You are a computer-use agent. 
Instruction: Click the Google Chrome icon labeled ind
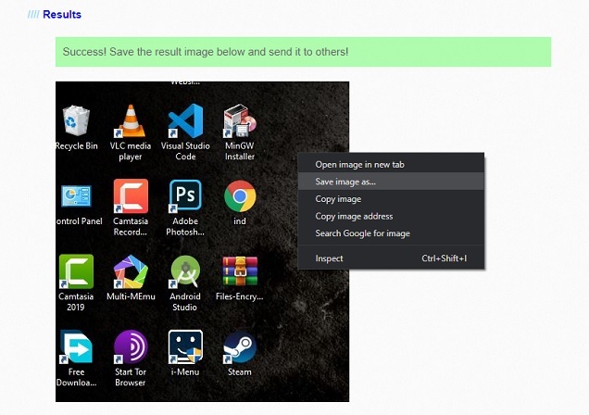[x=240, y=195]
